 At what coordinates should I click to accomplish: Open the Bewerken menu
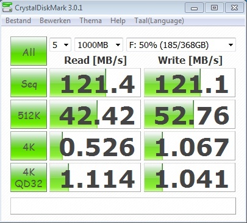55,21
